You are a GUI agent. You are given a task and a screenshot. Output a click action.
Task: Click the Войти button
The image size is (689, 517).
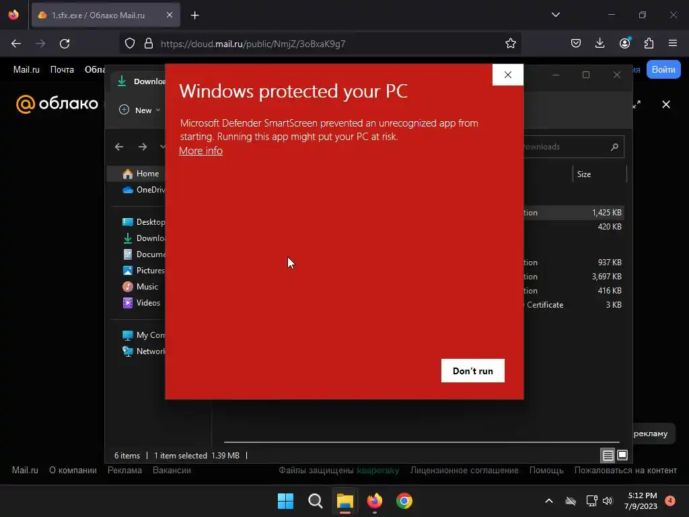click(x=663, y=69)
